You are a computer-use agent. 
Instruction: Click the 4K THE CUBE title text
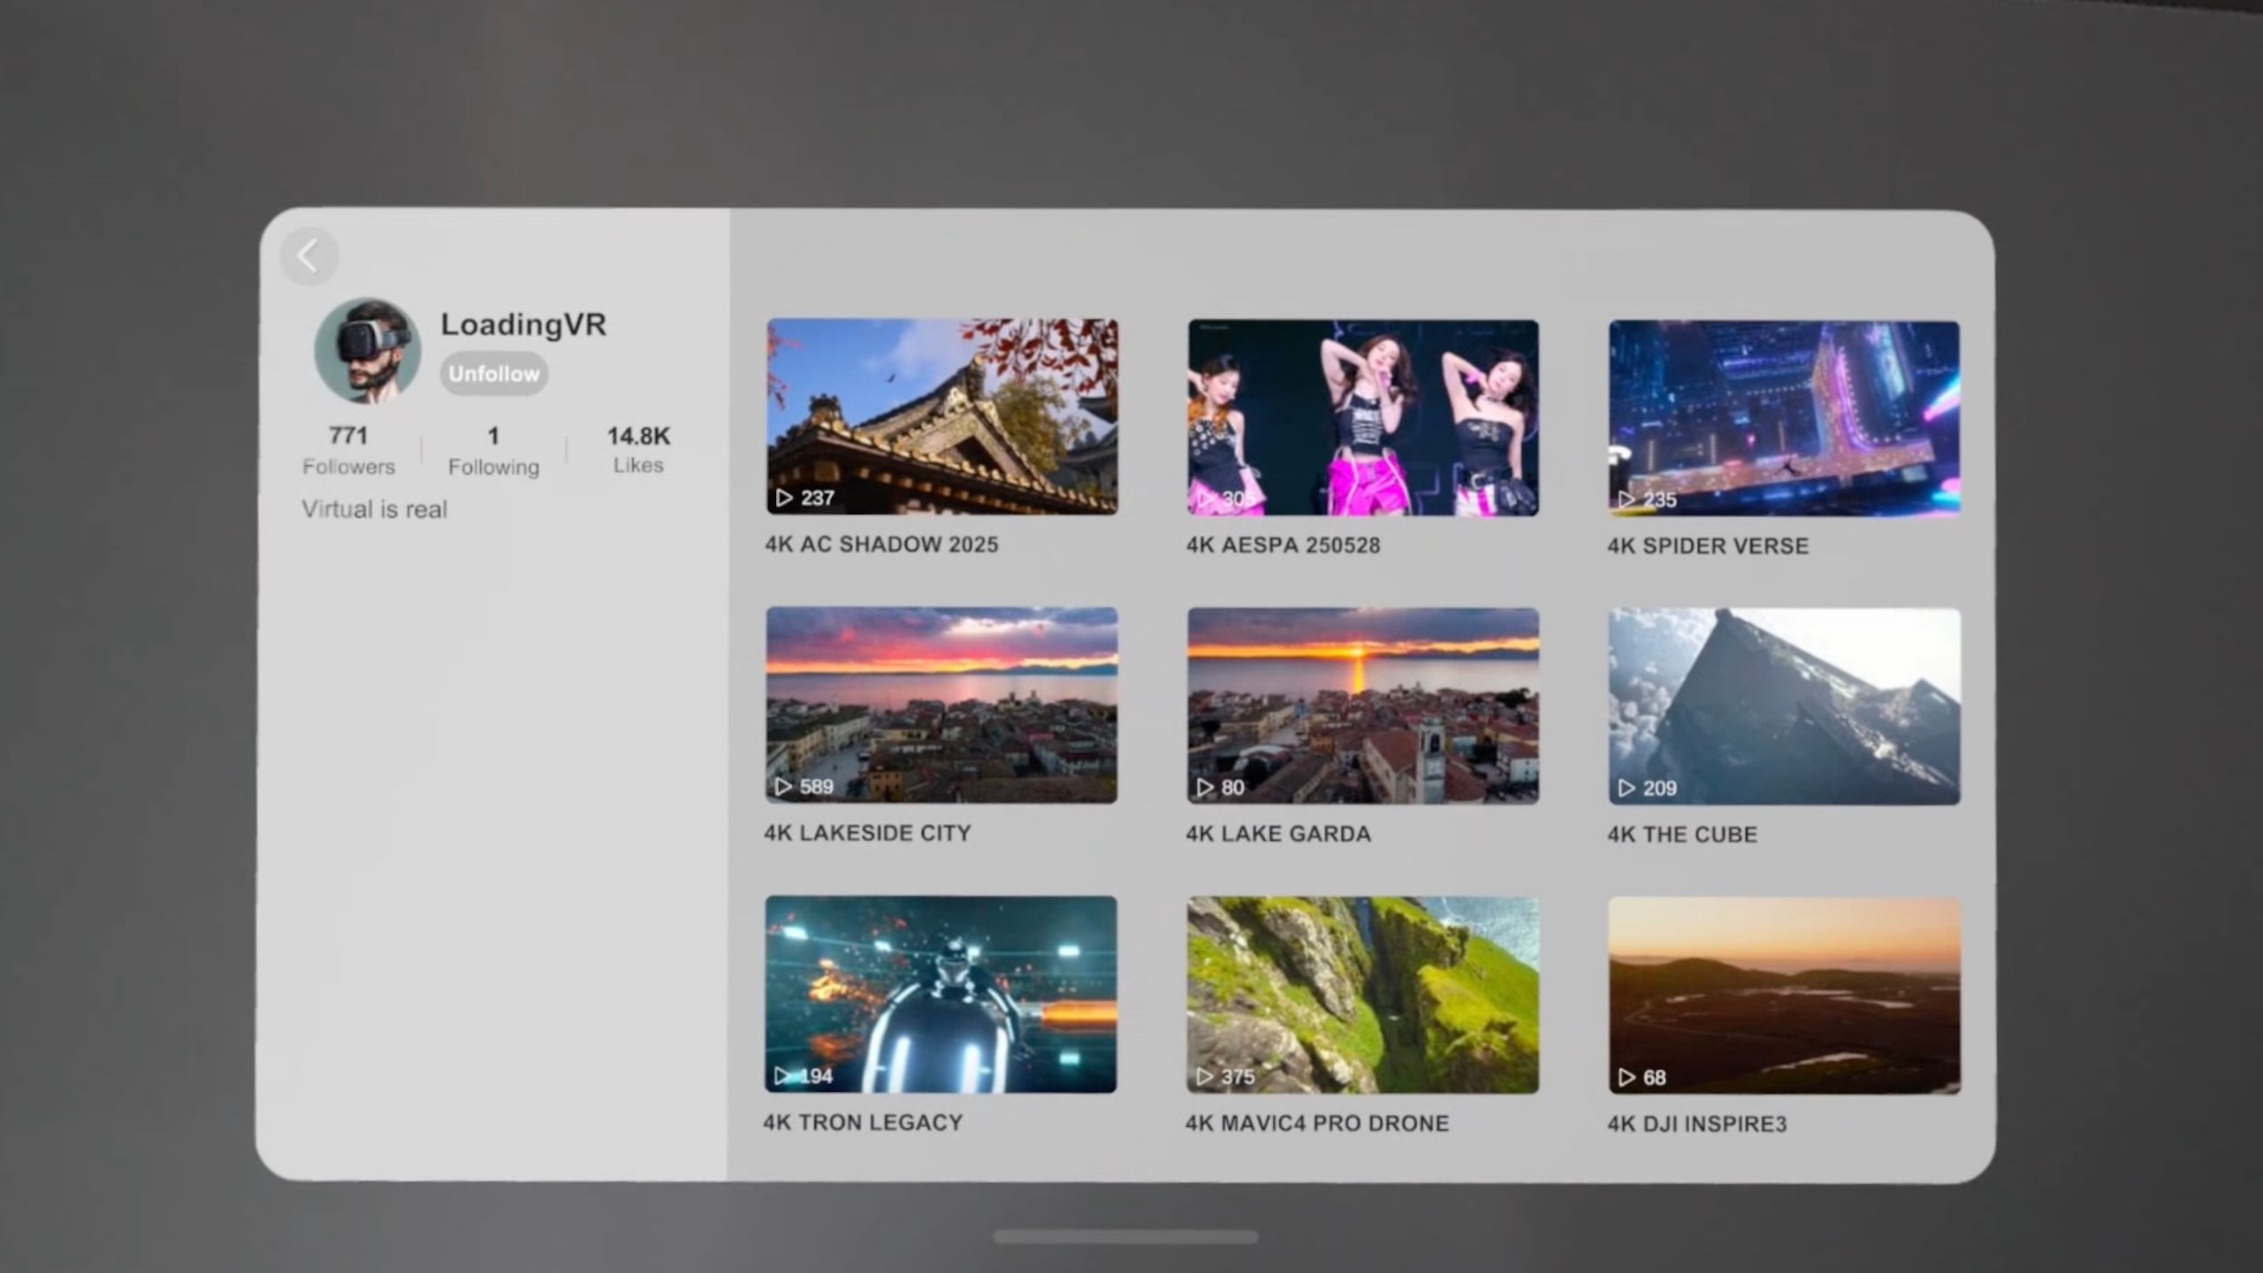pos(1681,835)
